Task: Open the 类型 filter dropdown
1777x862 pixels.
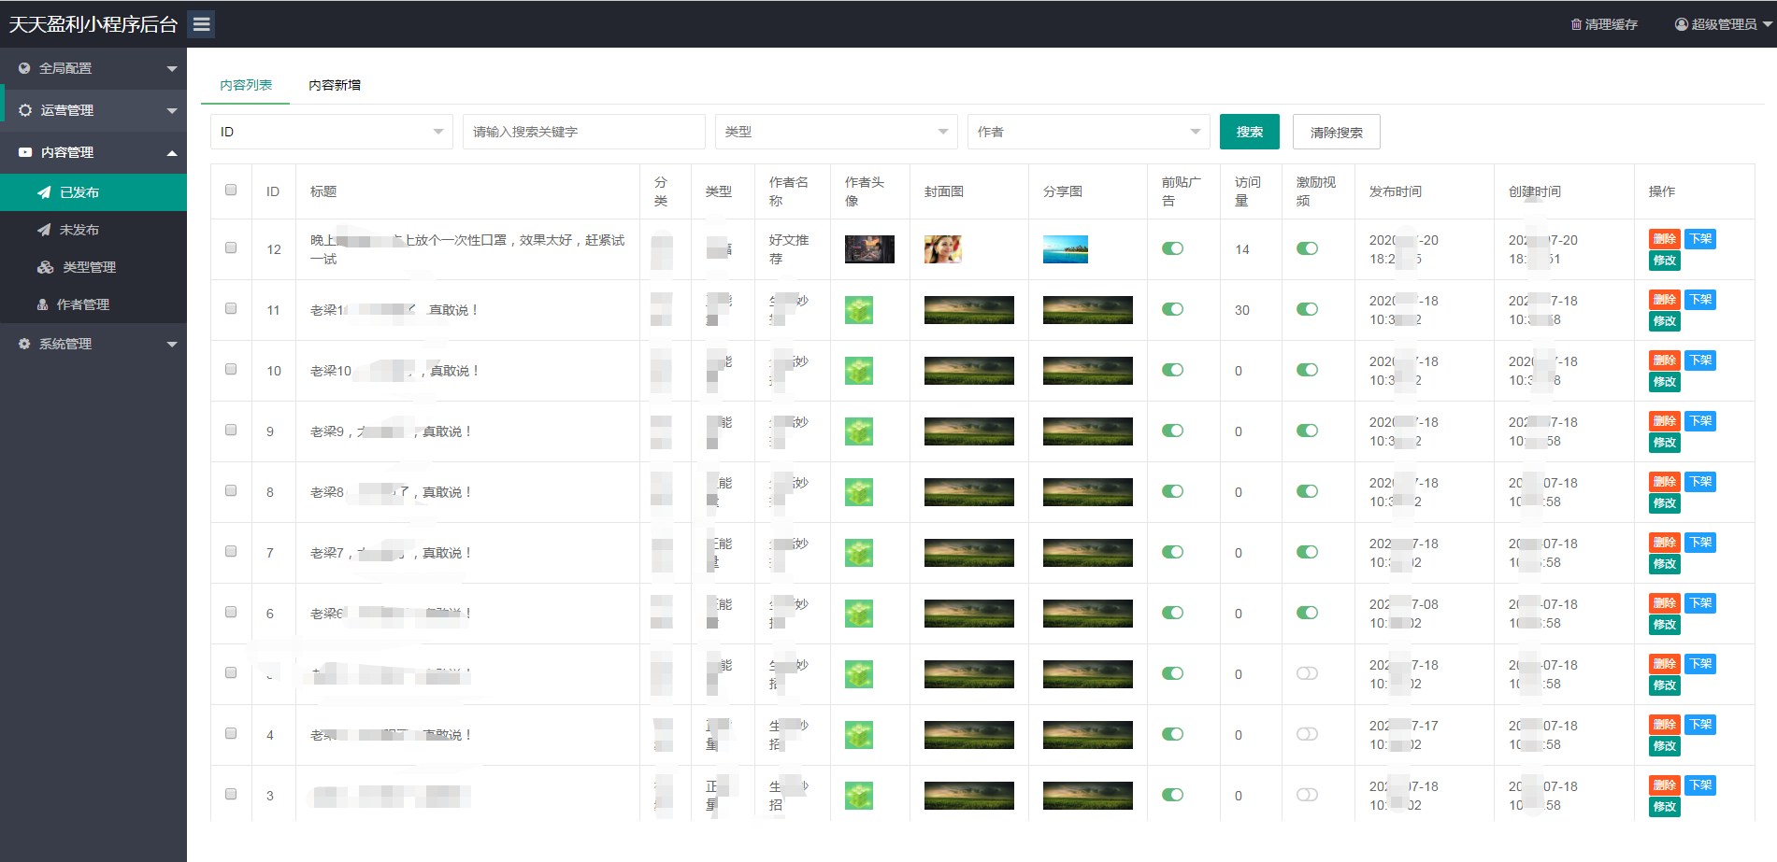Action: coord(836,132)
